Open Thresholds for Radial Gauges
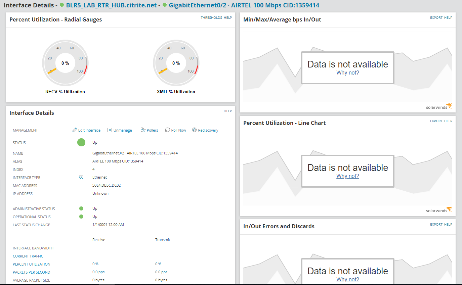462x285 pixels. (211, 17)
